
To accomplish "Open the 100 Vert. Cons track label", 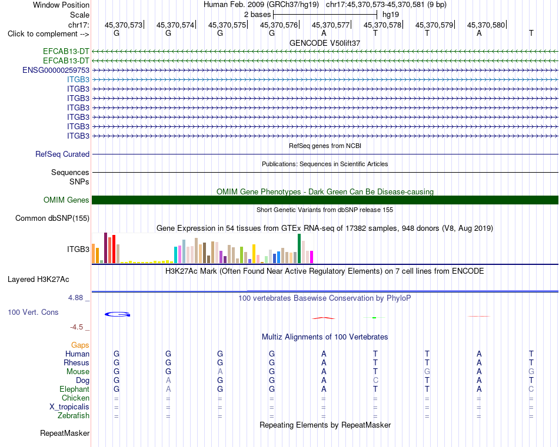I will click(33, 312).
